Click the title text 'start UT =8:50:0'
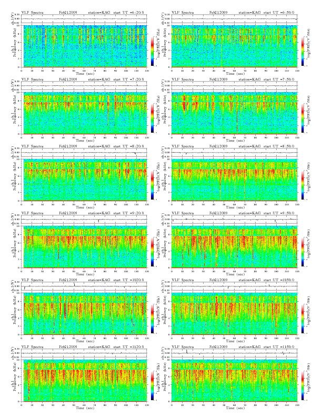This screenshot has height=417, width=322. click(279, 146)
